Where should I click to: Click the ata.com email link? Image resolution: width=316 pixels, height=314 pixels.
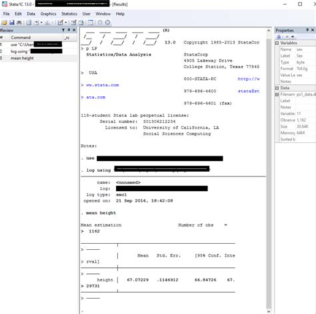96,98
